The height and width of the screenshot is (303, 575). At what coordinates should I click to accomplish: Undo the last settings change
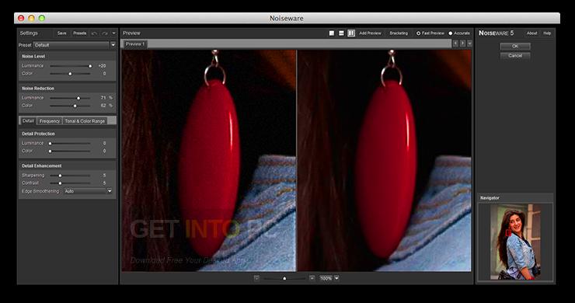pos(95,33)
